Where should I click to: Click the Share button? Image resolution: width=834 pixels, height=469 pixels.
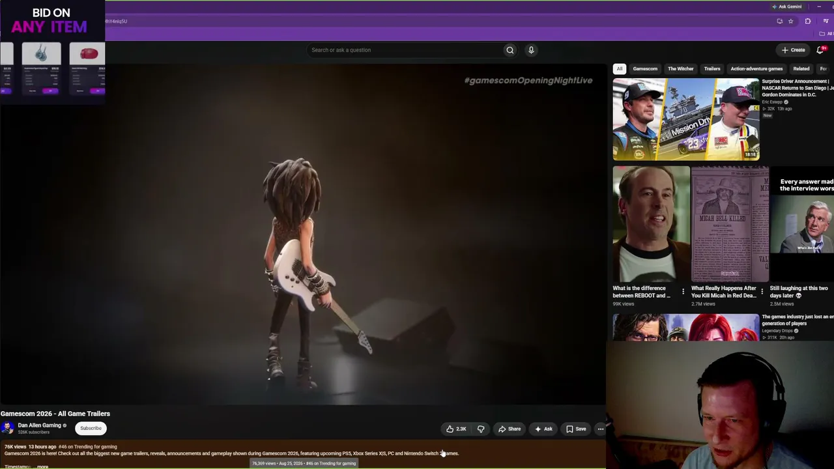point(510,429)
